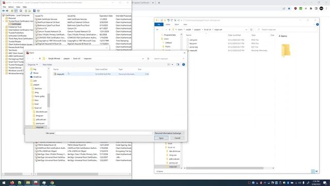Screen dimensions: 330x186
Task: Switch to Home tab in File Explorer
Action: (168, 24)
